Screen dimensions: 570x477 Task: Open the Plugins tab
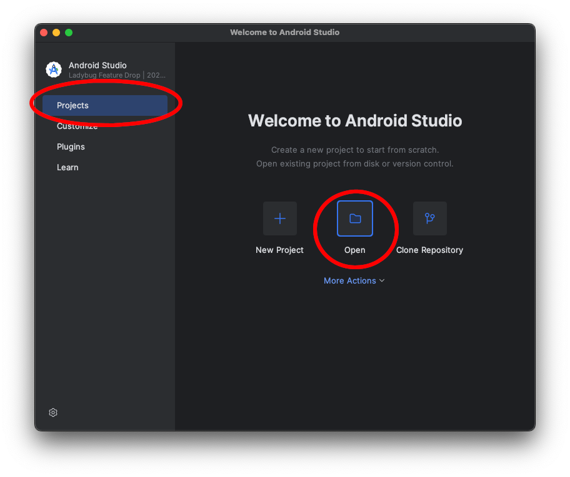[105, 146]
